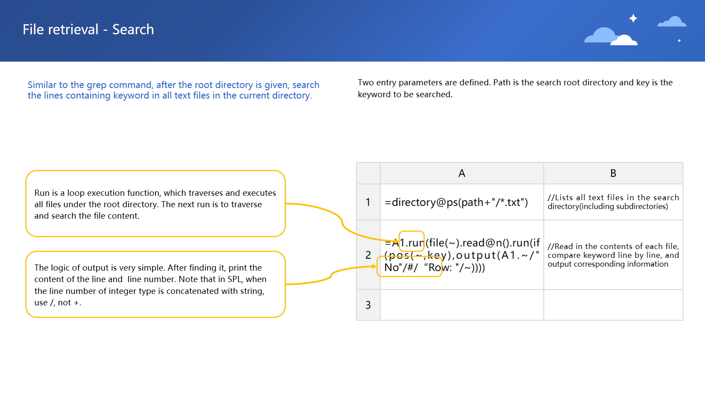Select row header 2
This screenshot has width=705, height=396.
(x=368, y=255)
